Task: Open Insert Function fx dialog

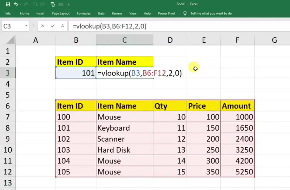Action: 62,26
